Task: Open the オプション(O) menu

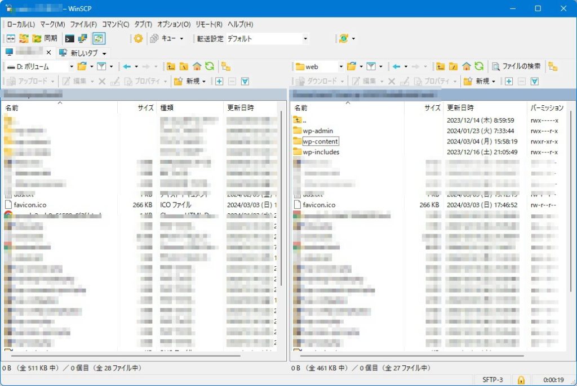Action: pyautogui.click(x=174, y=24)
